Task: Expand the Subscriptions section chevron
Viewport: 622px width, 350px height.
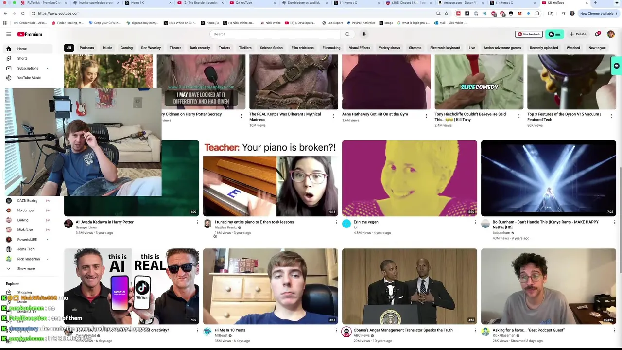Action: coord(47,68)
